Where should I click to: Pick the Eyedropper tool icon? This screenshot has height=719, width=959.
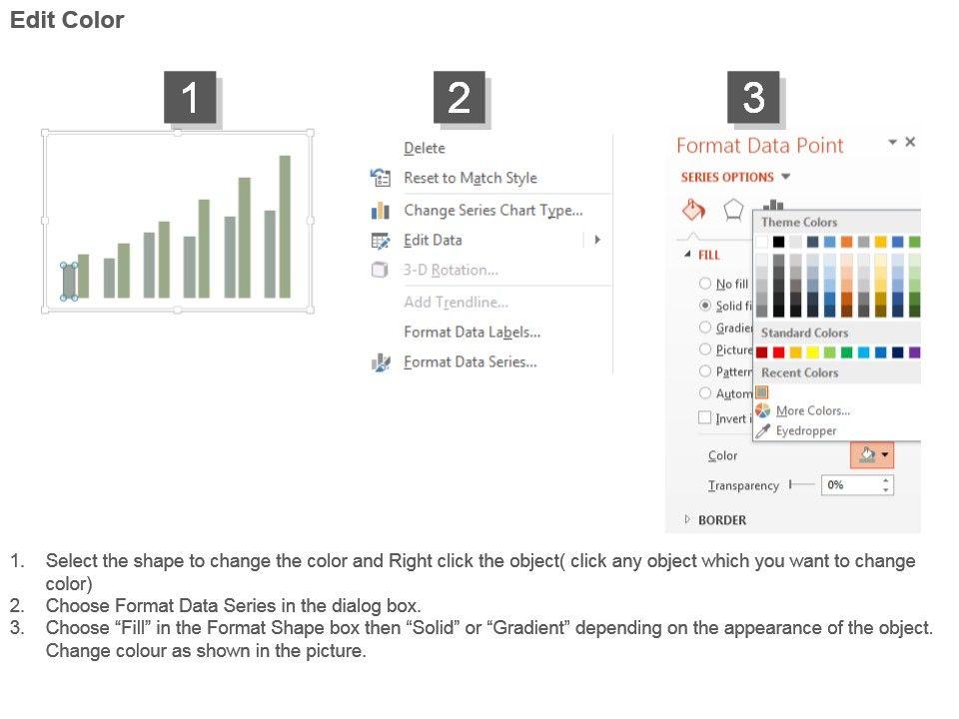[763, 431]
